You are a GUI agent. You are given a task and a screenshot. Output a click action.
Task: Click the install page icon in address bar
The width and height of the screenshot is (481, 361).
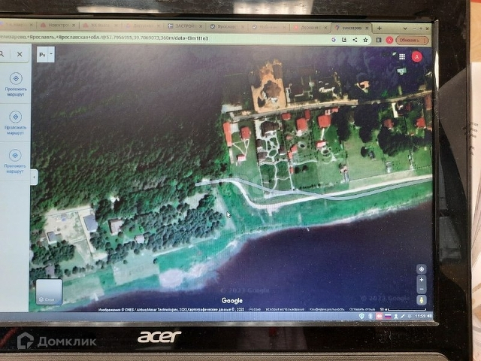(344, 40)
